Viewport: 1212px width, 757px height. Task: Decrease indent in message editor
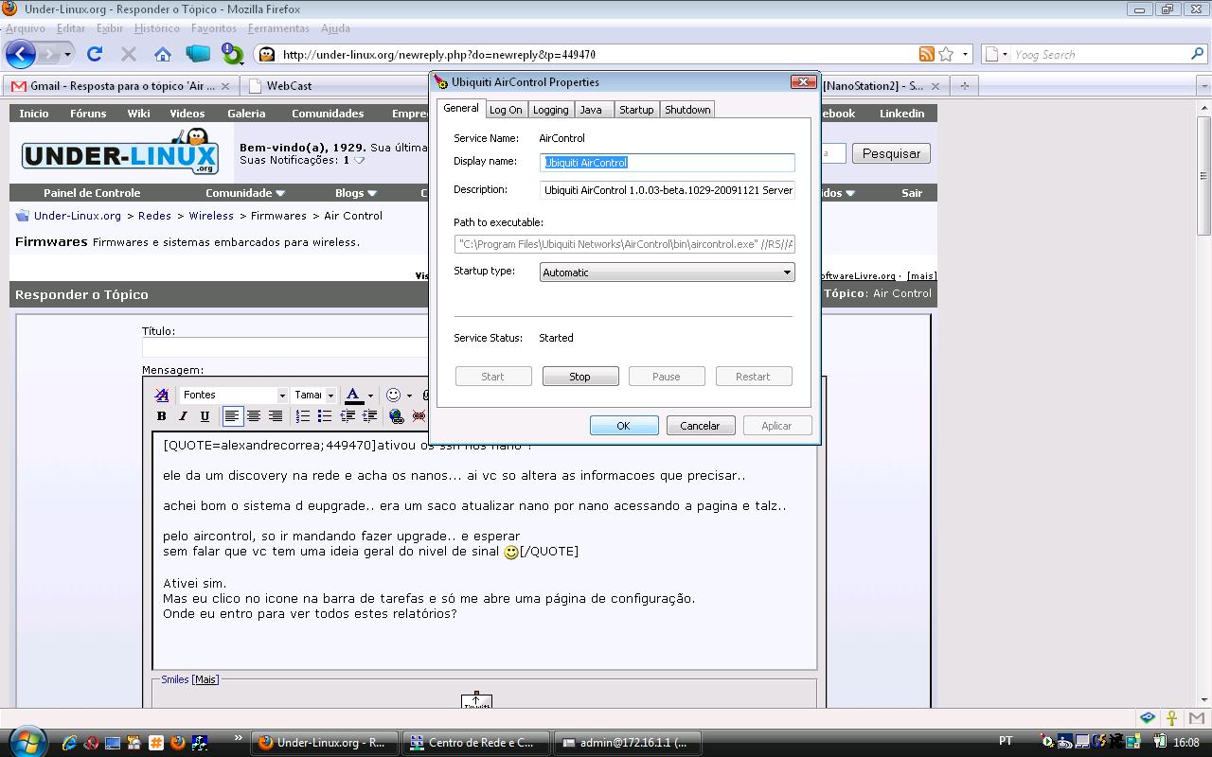click(348, 415)
